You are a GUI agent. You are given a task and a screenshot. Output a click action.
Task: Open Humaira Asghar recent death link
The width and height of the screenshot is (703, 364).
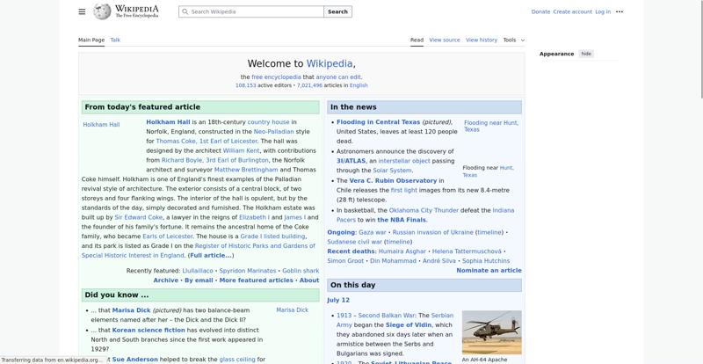point(402,251)
